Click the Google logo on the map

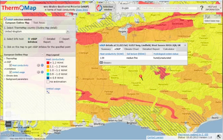(6, 134)
